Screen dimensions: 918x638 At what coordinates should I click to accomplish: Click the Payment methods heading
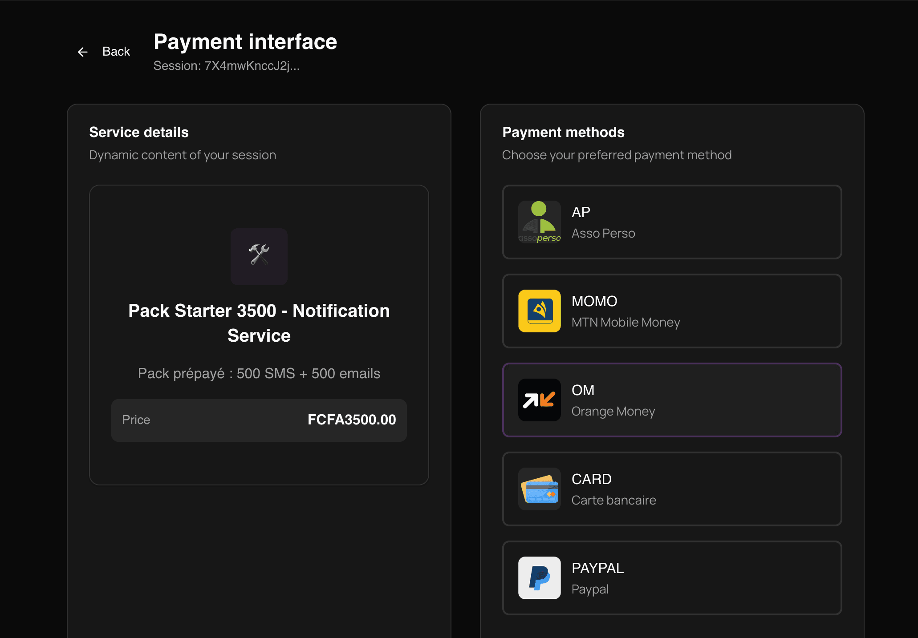pyautogui.click(x=563, y=132)
